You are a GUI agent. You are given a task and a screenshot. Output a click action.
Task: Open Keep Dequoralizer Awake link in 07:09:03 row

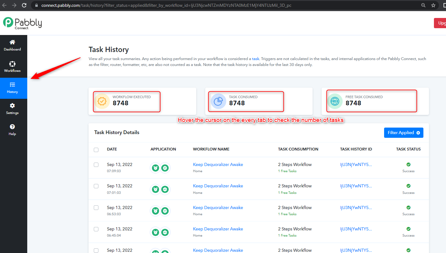pyautogui.click(x=218, y=164)
